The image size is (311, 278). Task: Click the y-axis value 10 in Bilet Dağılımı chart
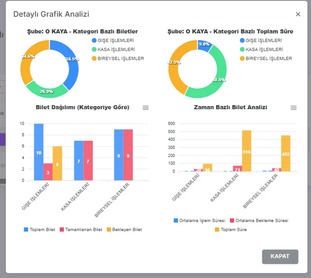(22, 124)
